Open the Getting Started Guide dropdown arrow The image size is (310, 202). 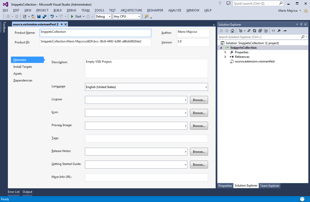click(186, 165)
